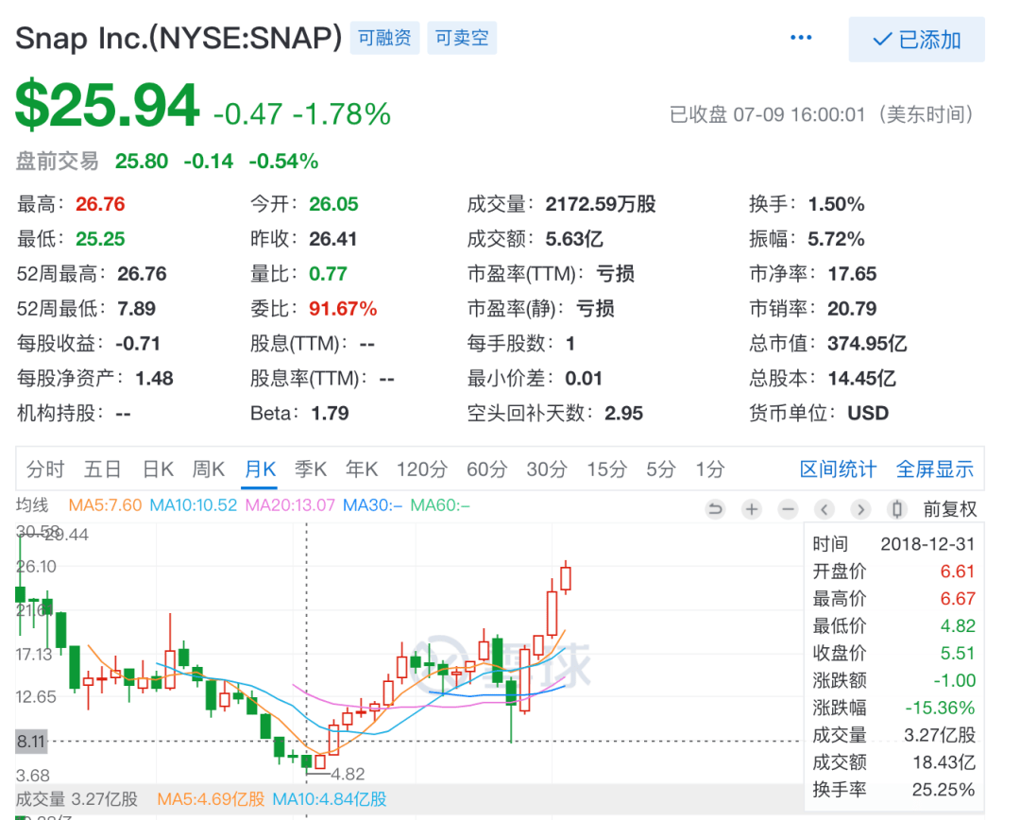Click the MA5:7.60 moving average label
The image size is (1020, 820).
click(x=105, y=505)
